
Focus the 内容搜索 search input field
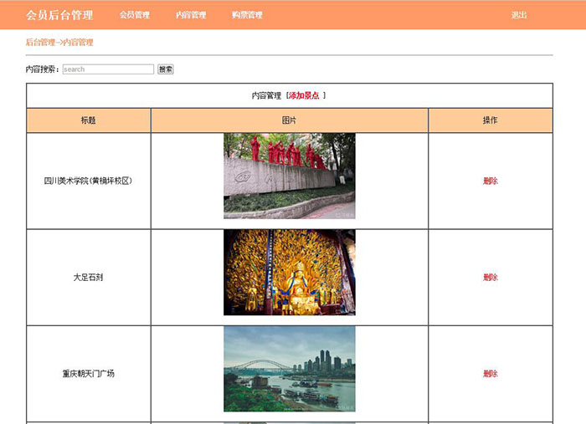click(x=108, y=69)
